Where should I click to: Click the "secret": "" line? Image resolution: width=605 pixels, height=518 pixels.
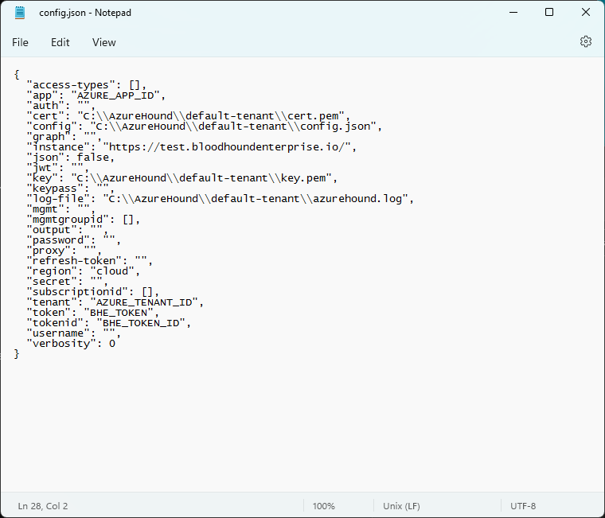click(x=68, y=282)
